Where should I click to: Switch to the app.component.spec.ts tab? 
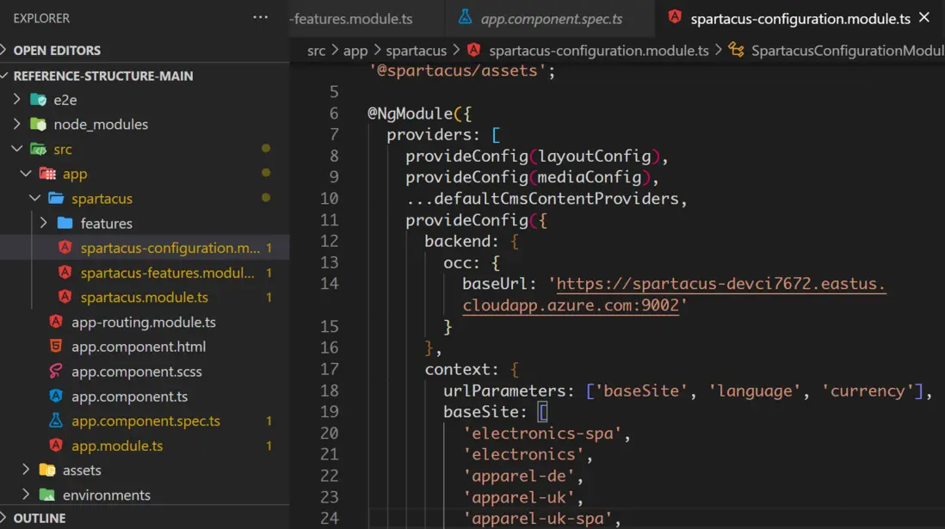point(551,18)
